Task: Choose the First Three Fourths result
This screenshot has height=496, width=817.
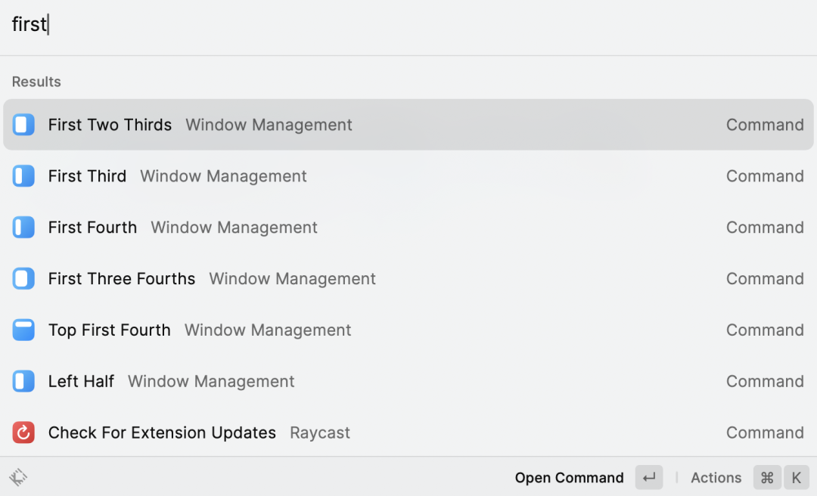Action: pos(408,278)
